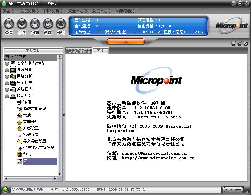Click the list-view panel button at top right
Screen dimensions: 251x195
tap(234, 43)
